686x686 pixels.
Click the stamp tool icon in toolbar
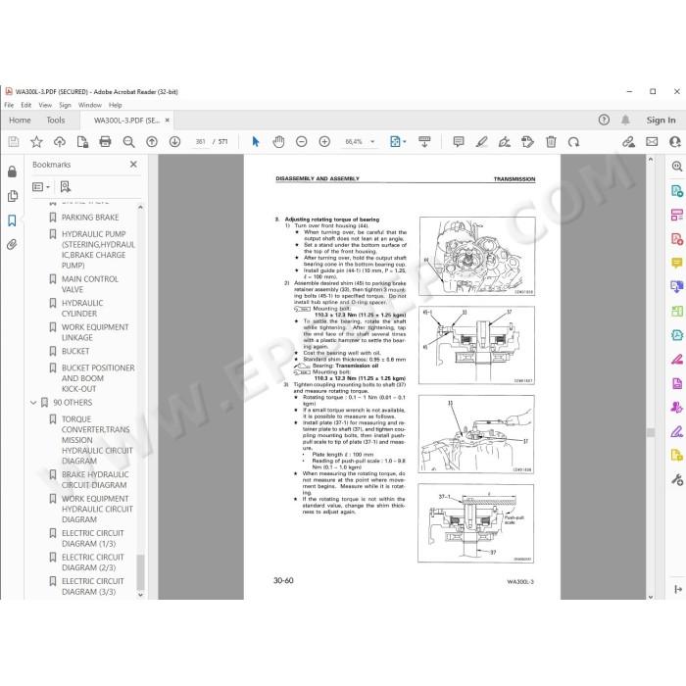[x=527, y=142]
